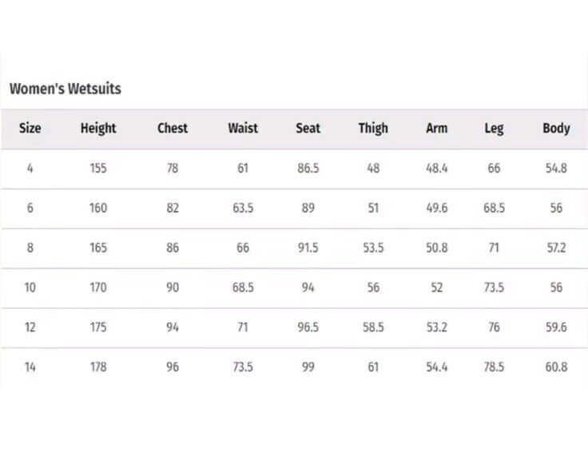Select the size 10 row label

pos(30,287)
